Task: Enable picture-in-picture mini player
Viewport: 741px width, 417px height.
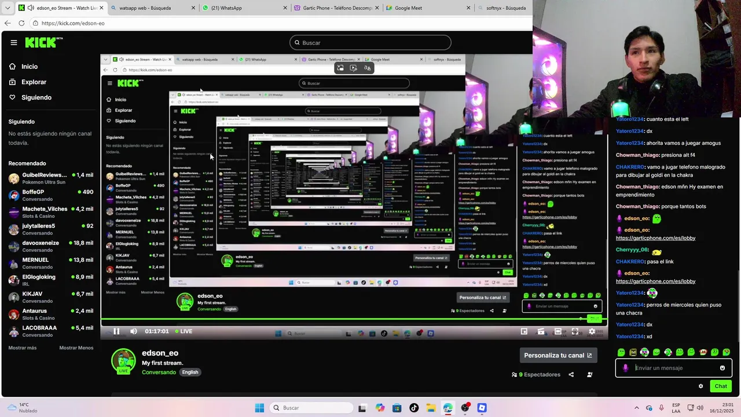Action: click(524, 331)
